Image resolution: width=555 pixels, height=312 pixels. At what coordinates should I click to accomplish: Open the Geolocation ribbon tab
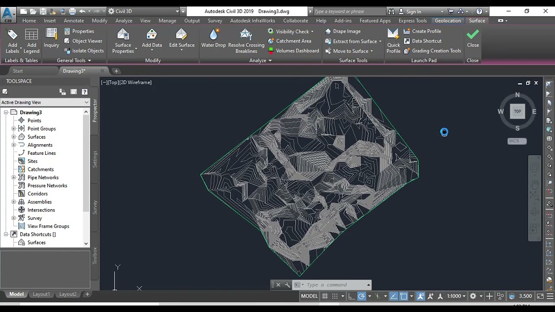click(x=448, y=20)
